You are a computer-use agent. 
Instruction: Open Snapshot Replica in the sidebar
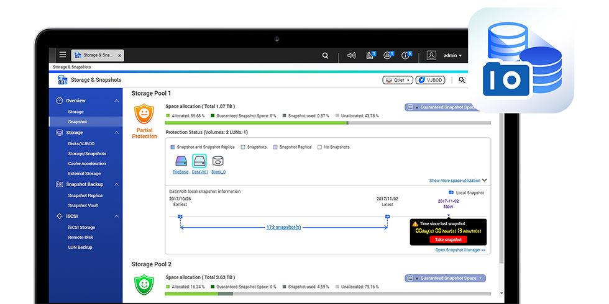(85, 195)
